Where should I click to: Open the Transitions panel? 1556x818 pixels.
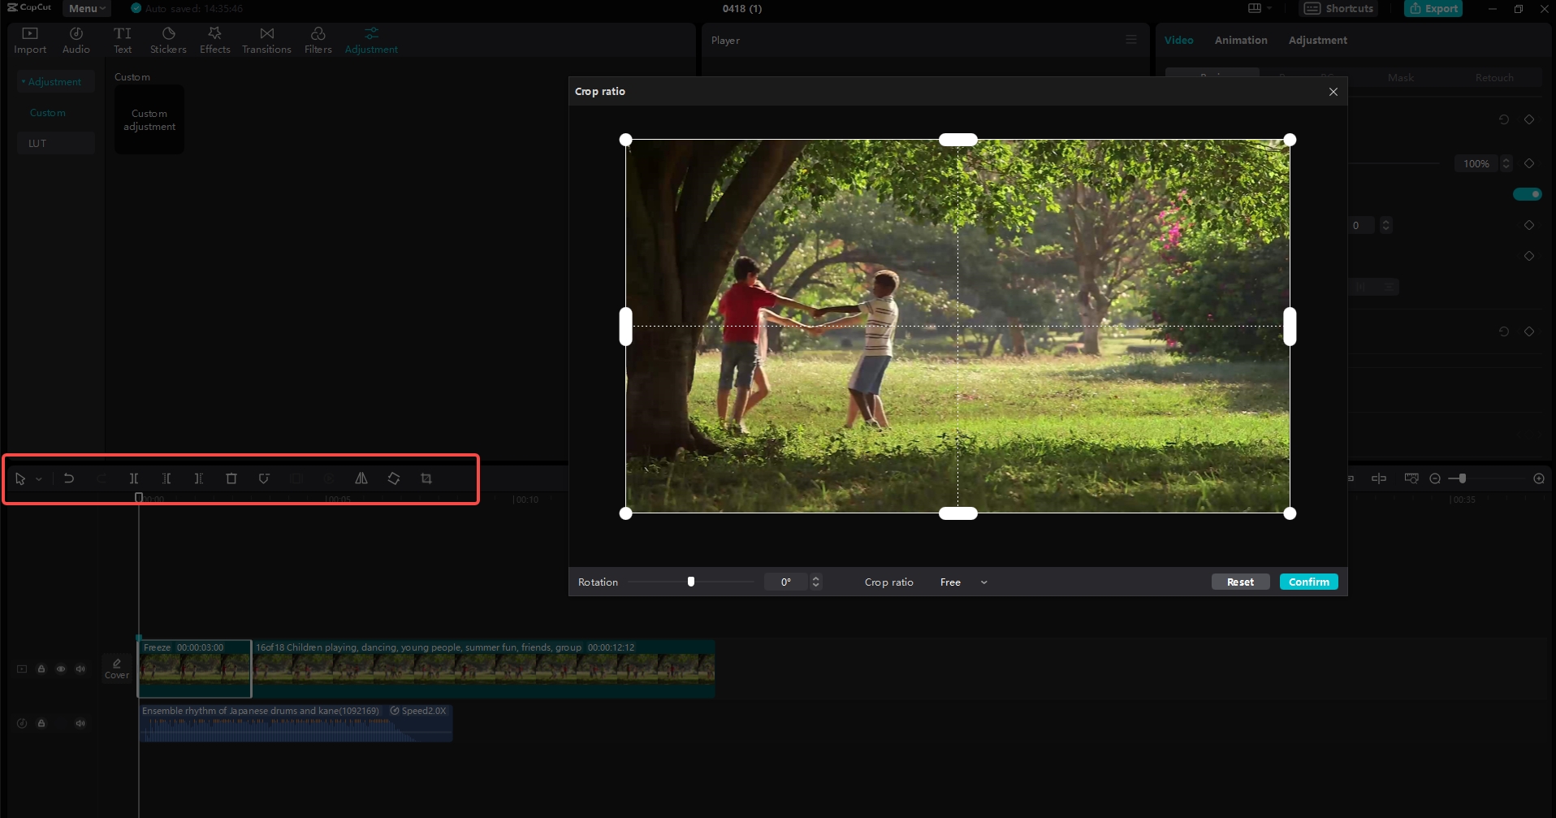pyautogui.click(x=266, y=39)
